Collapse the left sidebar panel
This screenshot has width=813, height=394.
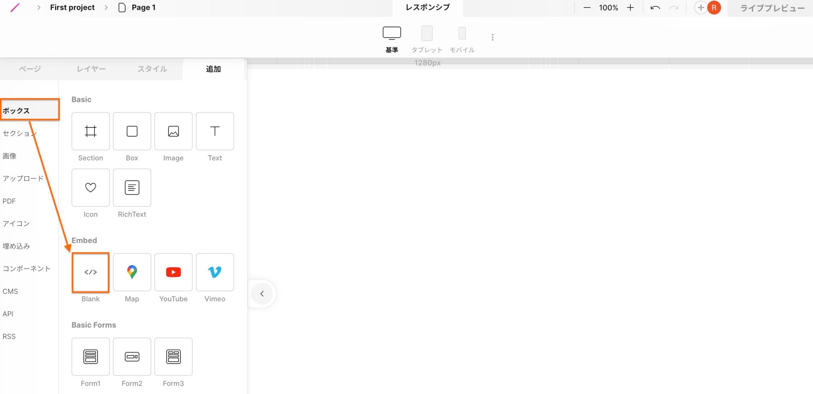tap(261, 294)
